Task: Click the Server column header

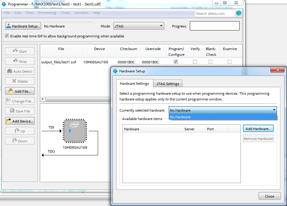Action: pyautogui.click(x=194, y=129)
